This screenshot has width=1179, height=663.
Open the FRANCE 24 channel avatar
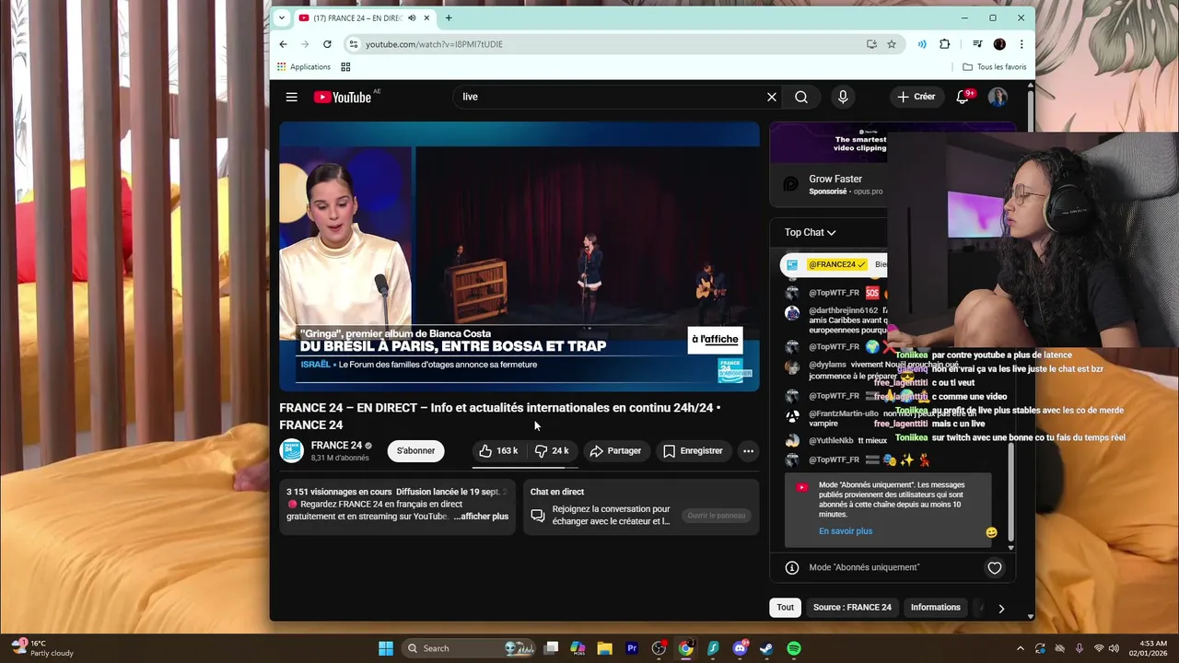point(291,450)
